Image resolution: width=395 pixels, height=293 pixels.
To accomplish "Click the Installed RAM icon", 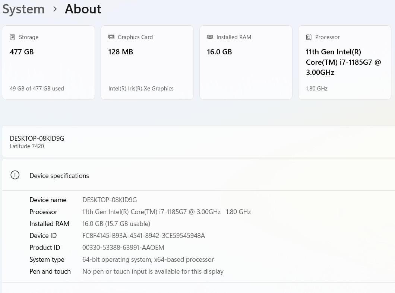I will (210, 37).
